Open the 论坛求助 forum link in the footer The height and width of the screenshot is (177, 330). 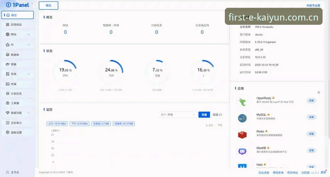pos(264,173)
